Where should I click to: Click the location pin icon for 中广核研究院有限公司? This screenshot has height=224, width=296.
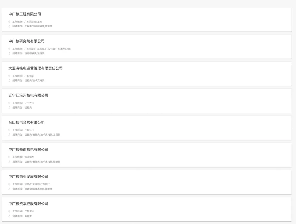tap(9, 49)
